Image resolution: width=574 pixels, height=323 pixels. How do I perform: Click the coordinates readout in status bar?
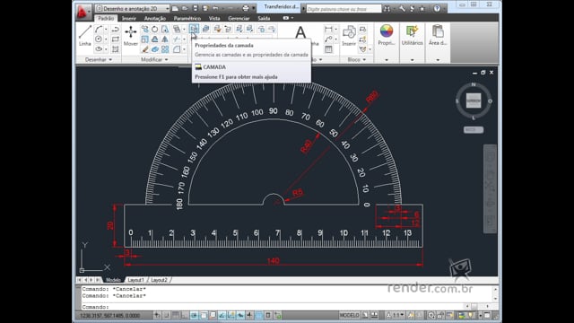click(110, 315)
